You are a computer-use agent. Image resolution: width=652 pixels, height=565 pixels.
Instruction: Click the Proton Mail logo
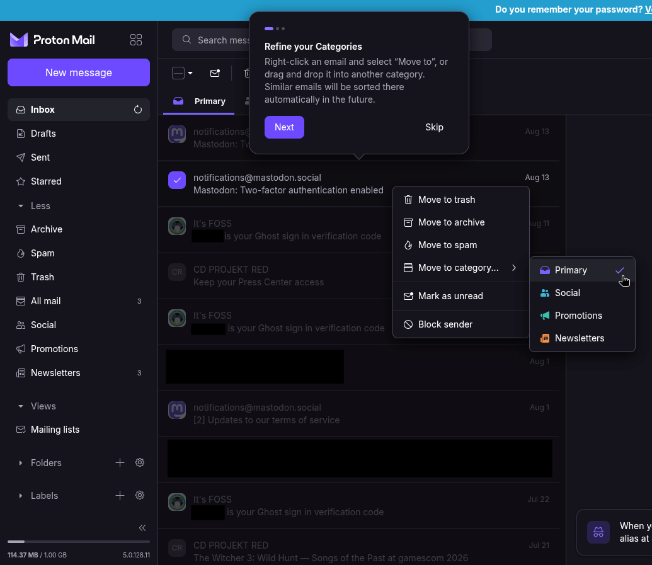(52, 40)
